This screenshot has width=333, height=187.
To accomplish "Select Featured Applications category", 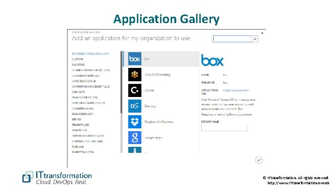I will point(90,54).
